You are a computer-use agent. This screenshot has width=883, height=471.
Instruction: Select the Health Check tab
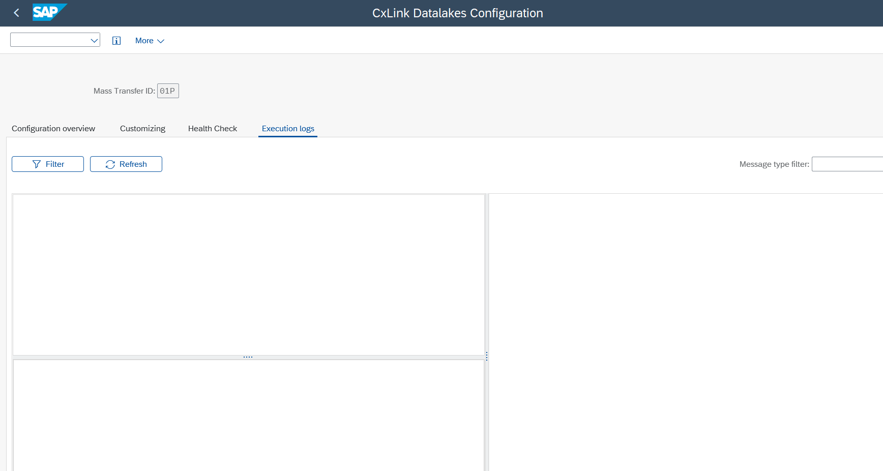point(213,129)
